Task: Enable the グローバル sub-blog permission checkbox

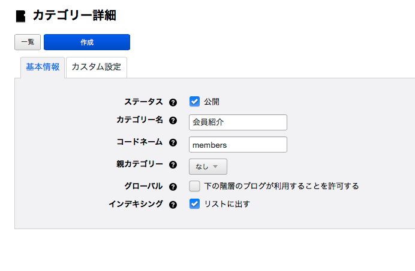Action: (194, 186)
